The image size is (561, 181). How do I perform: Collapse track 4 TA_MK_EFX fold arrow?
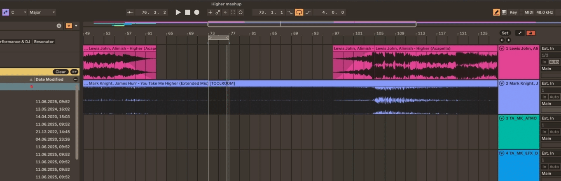502,153
